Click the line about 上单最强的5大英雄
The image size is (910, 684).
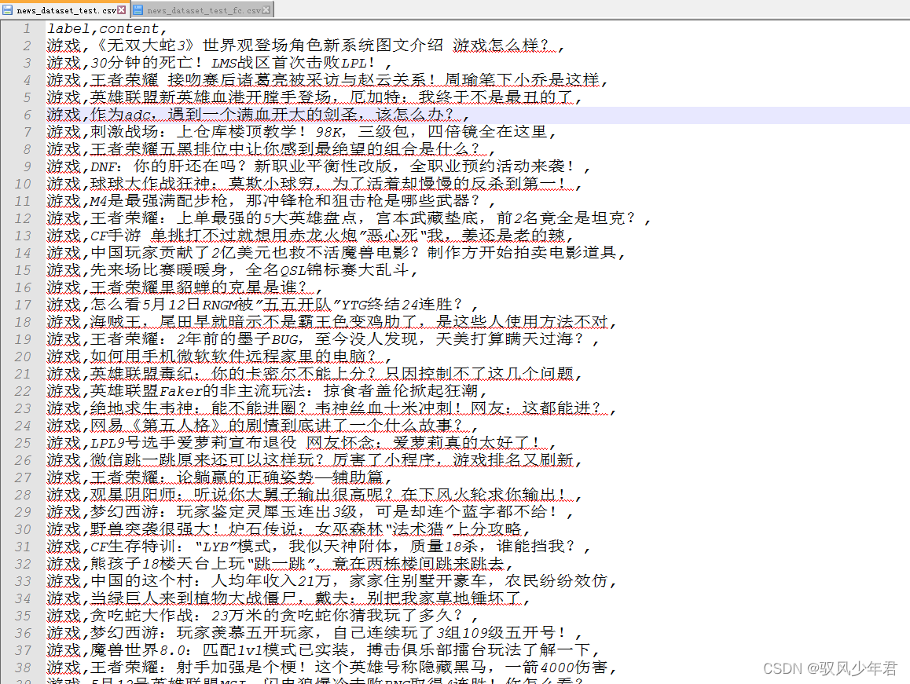click(350, 218)
